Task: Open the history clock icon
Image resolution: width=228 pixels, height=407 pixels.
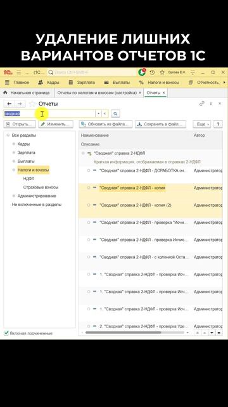Action: point(152,72)
